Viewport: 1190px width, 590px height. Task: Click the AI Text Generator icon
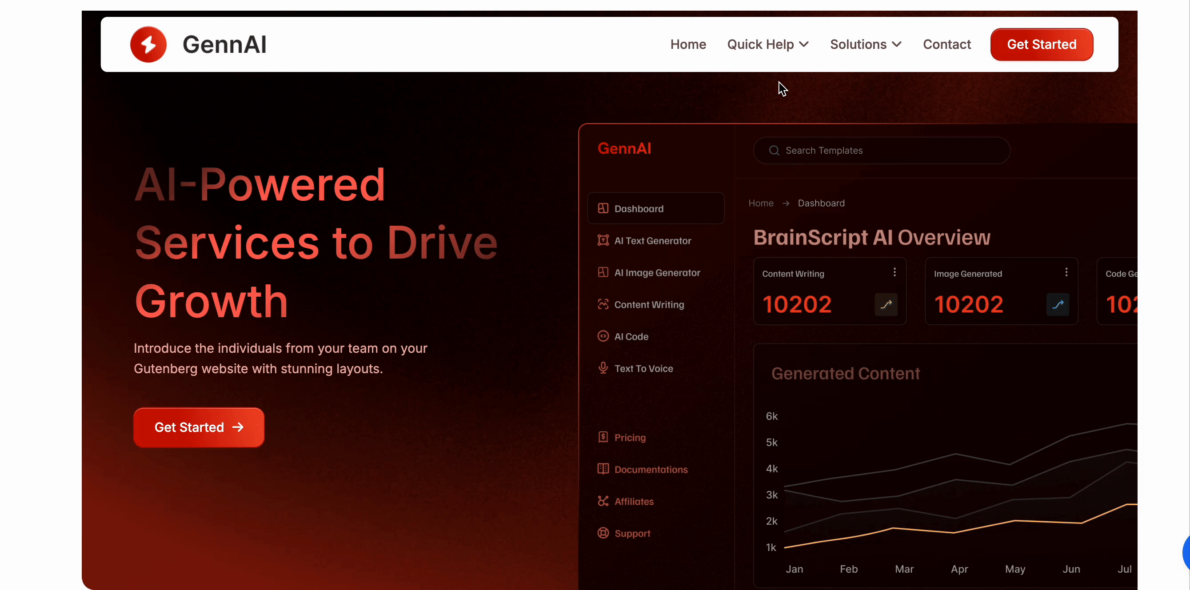click(x=603, y=240)
